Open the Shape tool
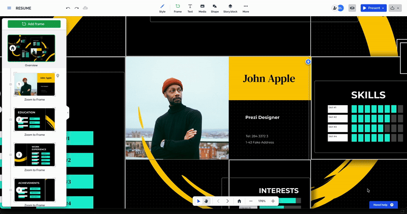Viewport: 407px width, 214px height. [215, 8]
